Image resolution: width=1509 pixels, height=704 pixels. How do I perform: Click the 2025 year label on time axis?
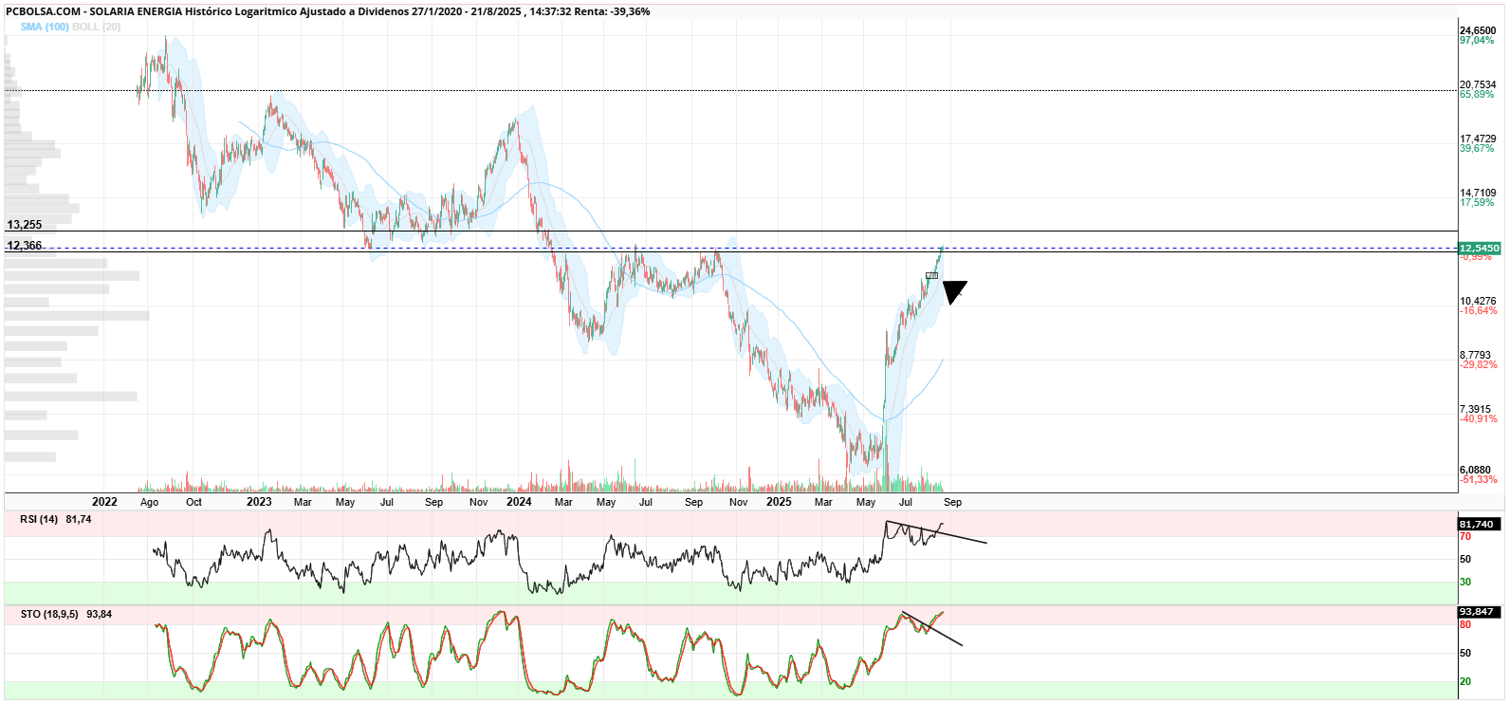[779, 502]
